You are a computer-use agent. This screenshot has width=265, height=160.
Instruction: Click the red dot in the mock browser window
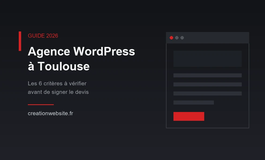click(x=171, y=38)
